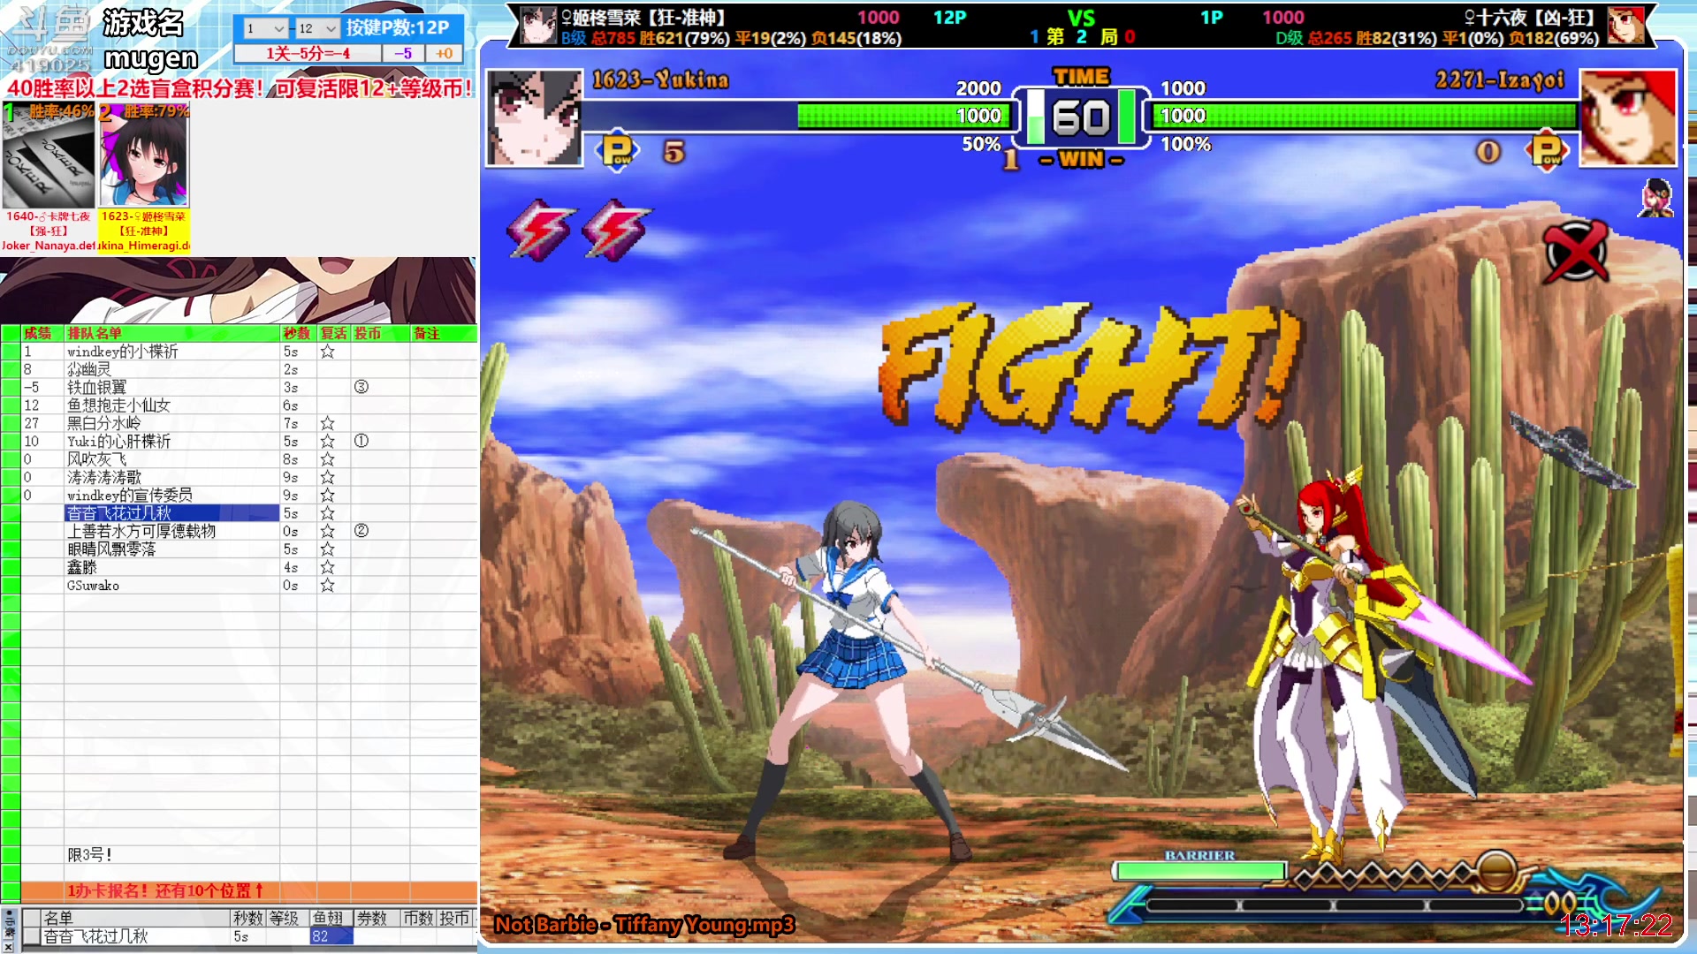This screenshot has width=1697, height=954.
Task: Click the 按键P数:12P label
Action: tap(398, 27)
